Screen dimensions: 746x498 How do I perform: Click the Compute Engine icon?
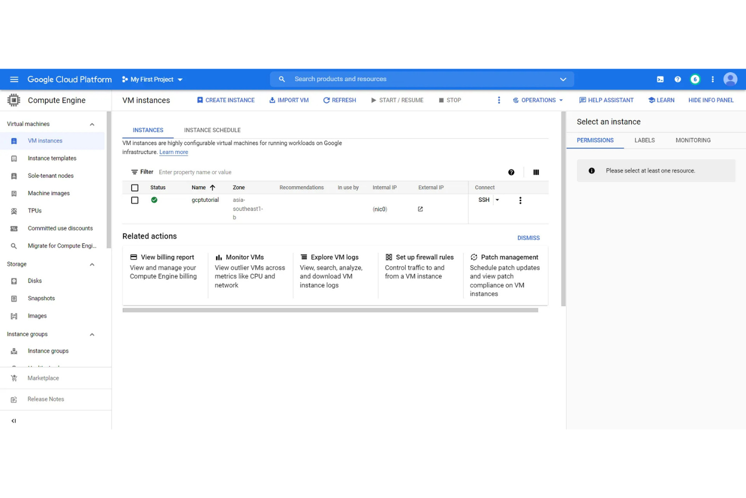click(14, 100)
